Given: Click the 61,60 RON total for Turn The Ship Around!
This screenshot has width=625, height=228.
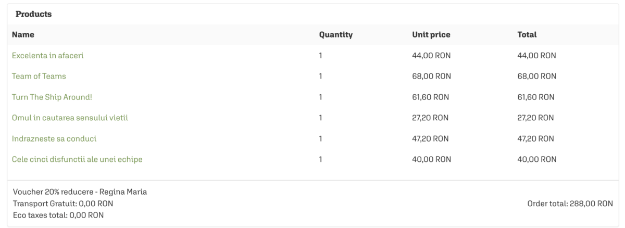Looking at the screenshot, I should pyautogui.click(x=535, y=97).
